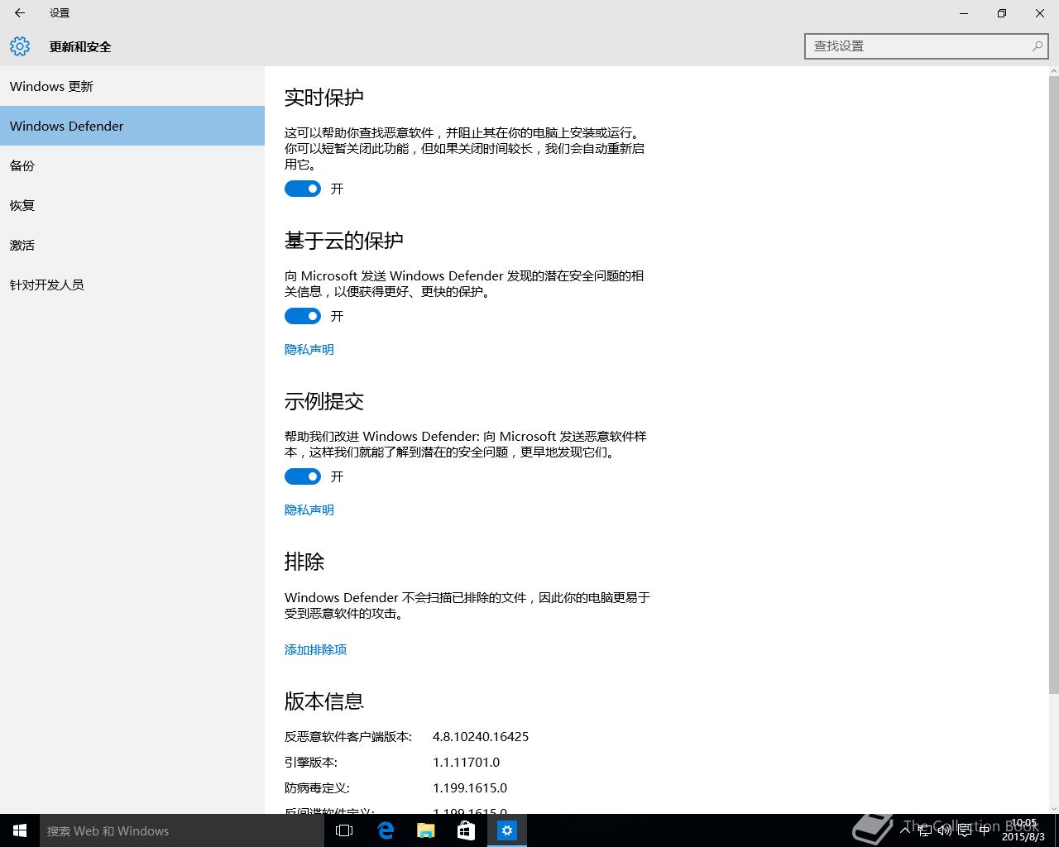Click the scrollbar down arrow

click(x=1053, y=807)
